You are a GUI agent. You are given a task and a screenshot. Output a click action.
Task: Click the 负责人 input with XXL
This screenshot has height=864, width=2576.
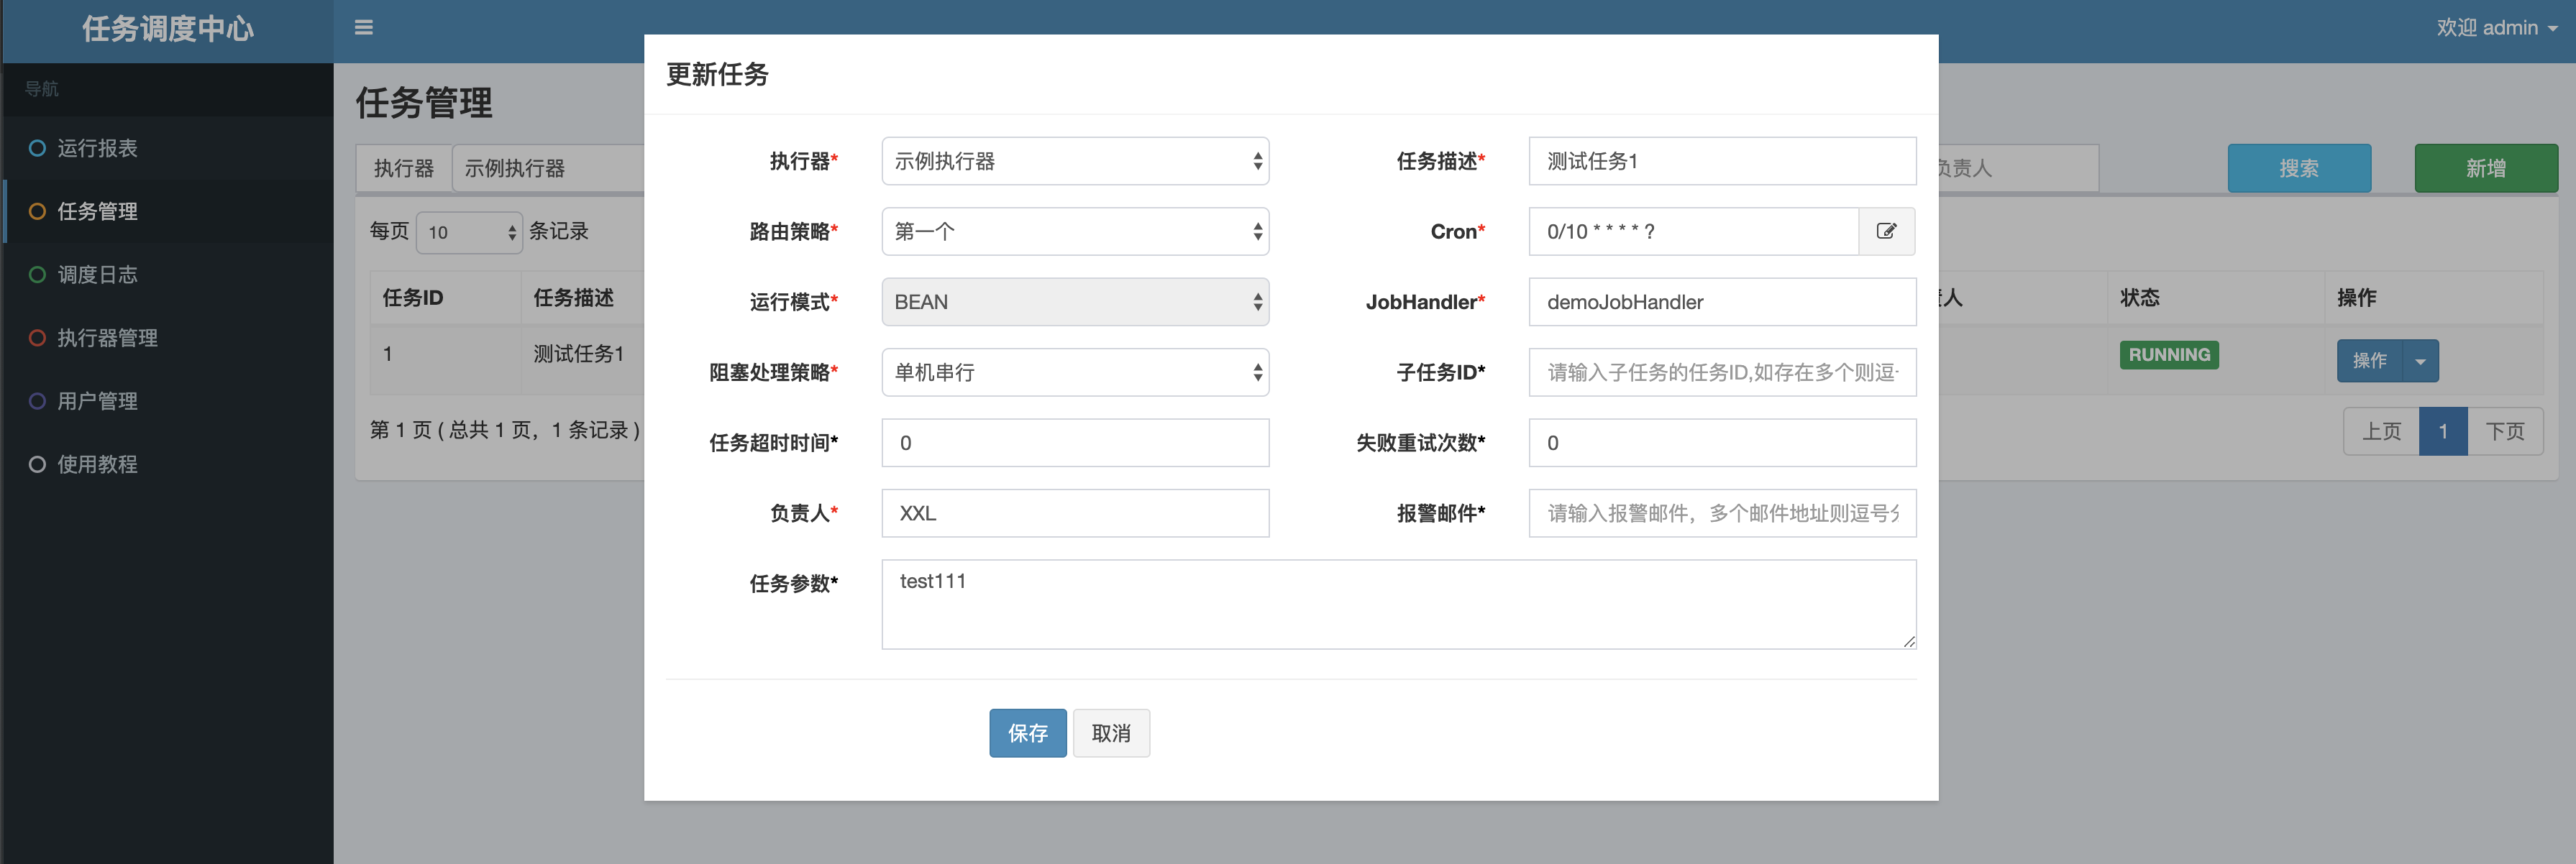(x=1074, y=513)
